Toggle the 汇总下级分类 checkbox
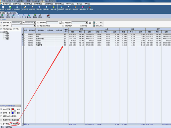Screen dimensions: 171x128 [x=1, y=29]
